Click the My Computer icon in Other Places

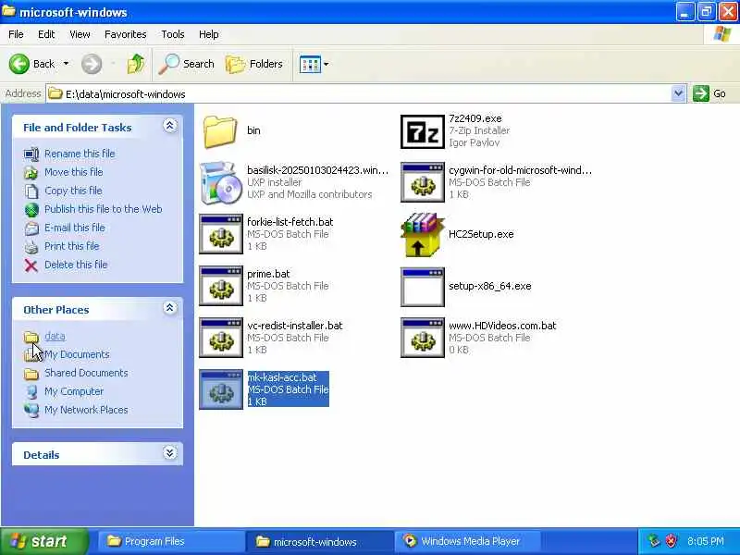(31, 391)
